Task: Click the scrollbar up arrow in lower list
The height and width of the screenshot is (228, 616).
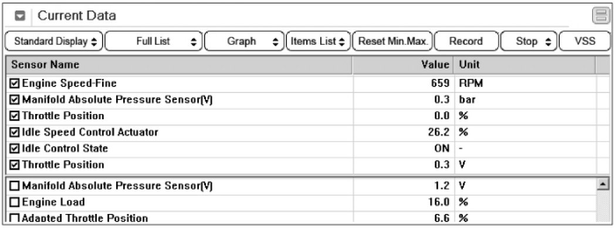Action: pos(601,184)
